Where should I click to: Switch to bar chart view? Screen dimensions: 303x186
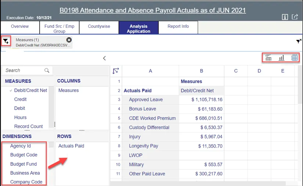[x=281, y=57]
